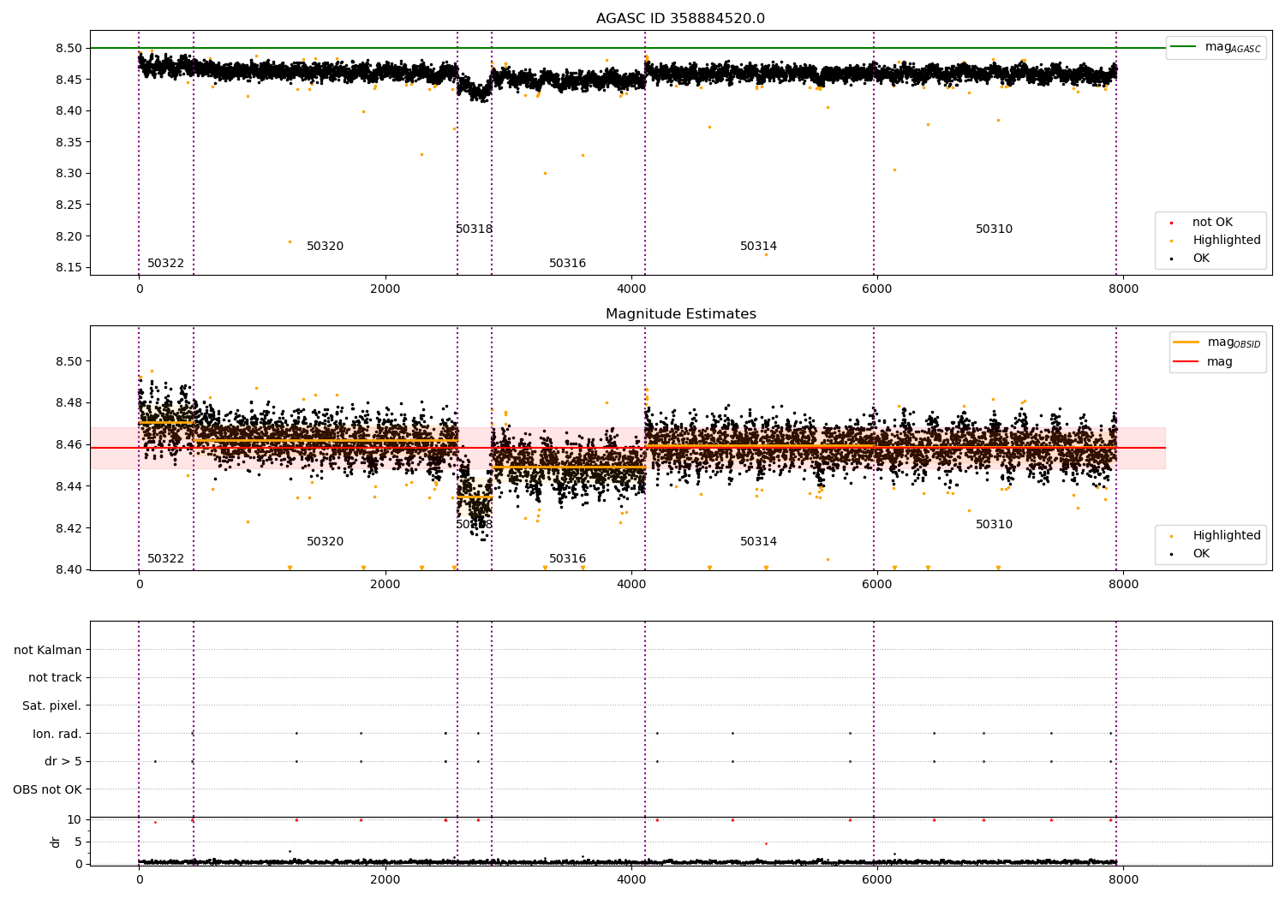Click the 6000 x-tick under Magnitude Estimates panel
This screenshot has width=1285, height=899.
coord(877,585)
